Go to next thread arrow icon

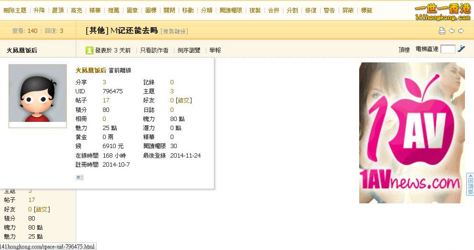click(461, 31)
